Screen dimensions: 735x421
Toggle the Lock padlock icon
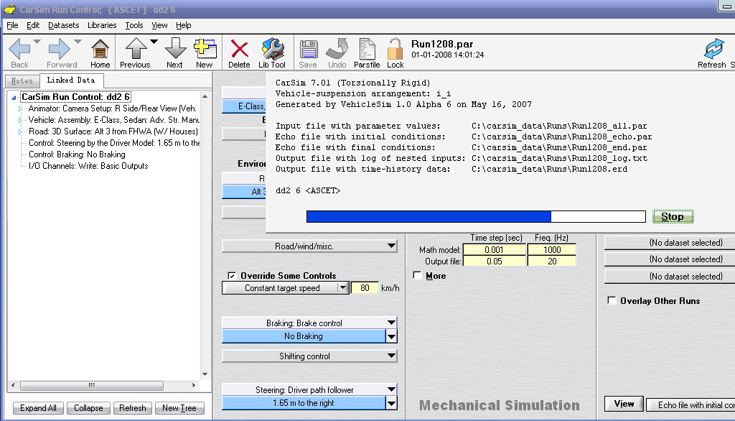point(395,48)
